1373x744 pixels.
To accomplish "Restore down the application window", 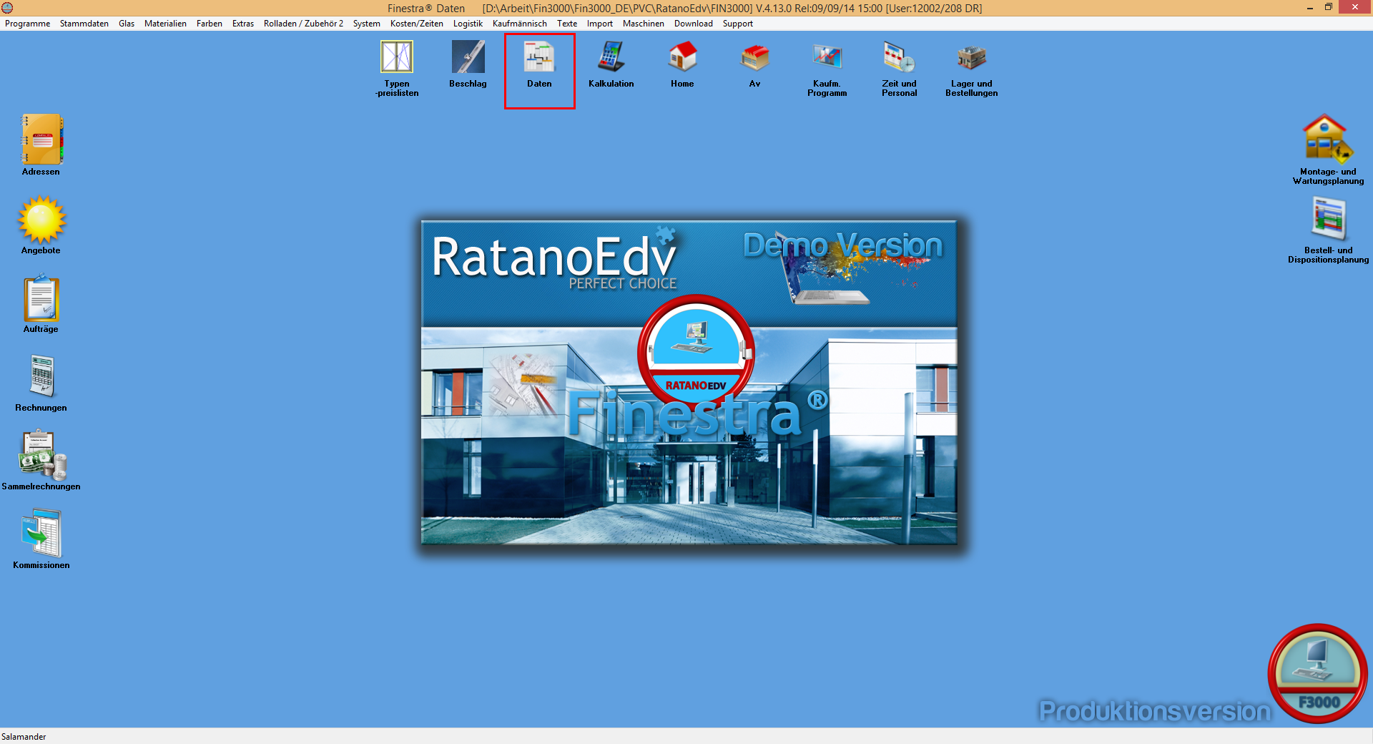I will click(1328, 7).
